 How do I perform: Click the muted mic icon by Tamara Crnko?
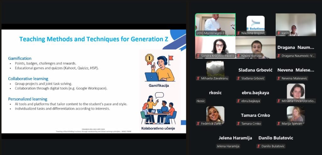click(239, 124)
